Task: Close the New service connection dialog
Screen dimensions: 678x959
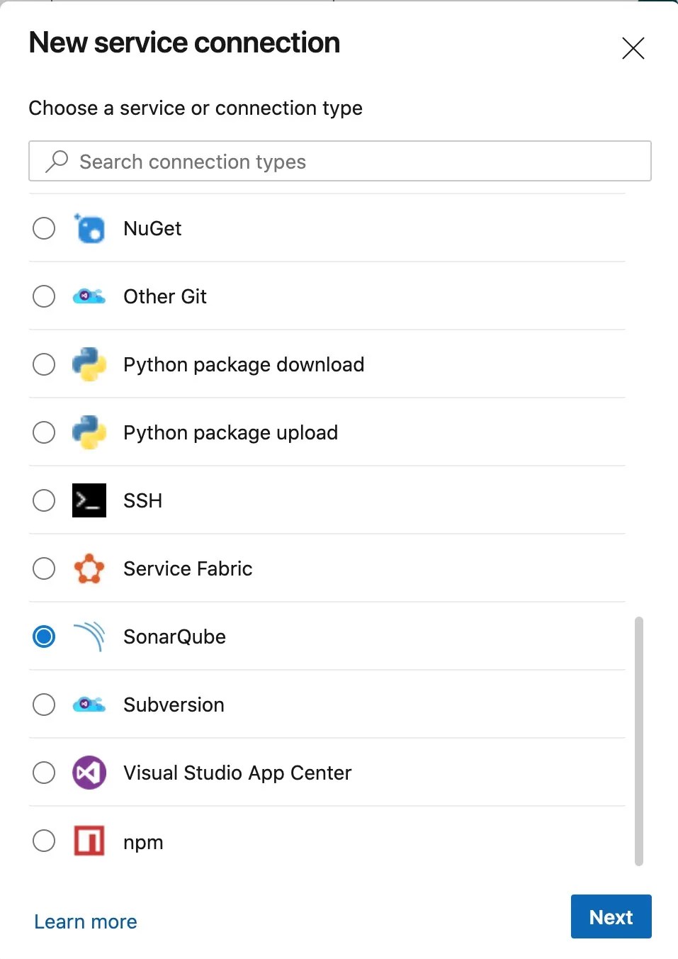Action: [x=633, y=48]
